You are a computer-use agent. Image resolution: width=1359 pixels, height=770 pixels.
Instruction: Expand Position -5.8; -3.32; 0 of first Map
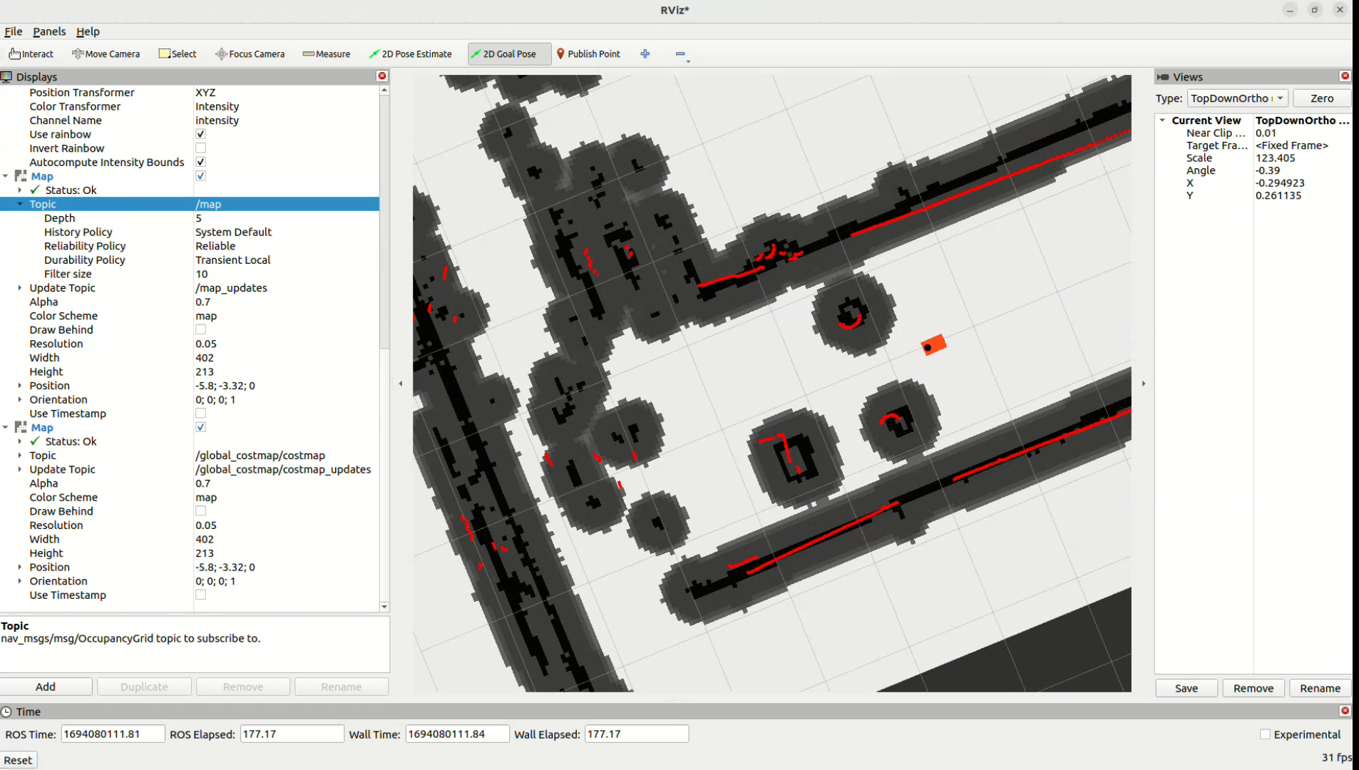point(20,386)
